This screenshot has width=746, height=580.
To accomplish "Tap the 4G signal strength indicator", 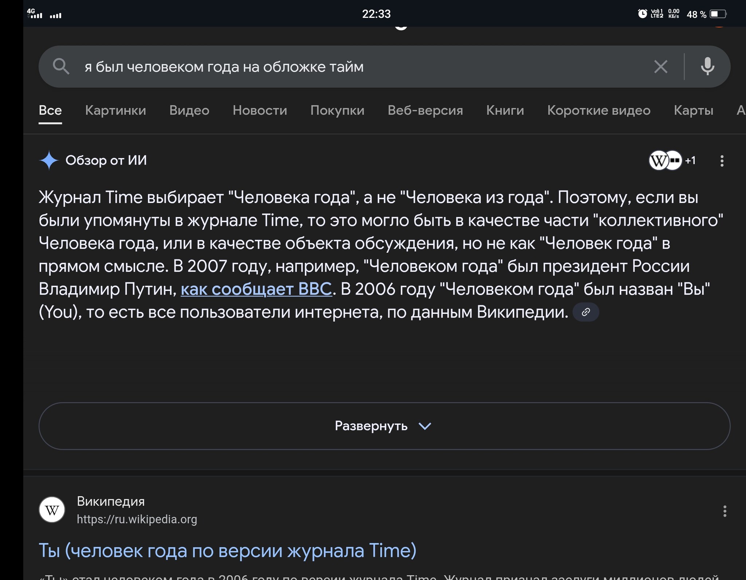I will tap(35, 13).
